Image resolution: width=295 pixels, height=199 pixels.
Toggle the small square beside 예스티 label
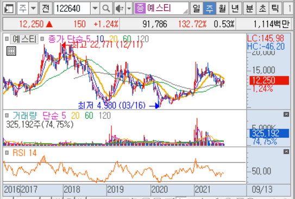(7, 39)
